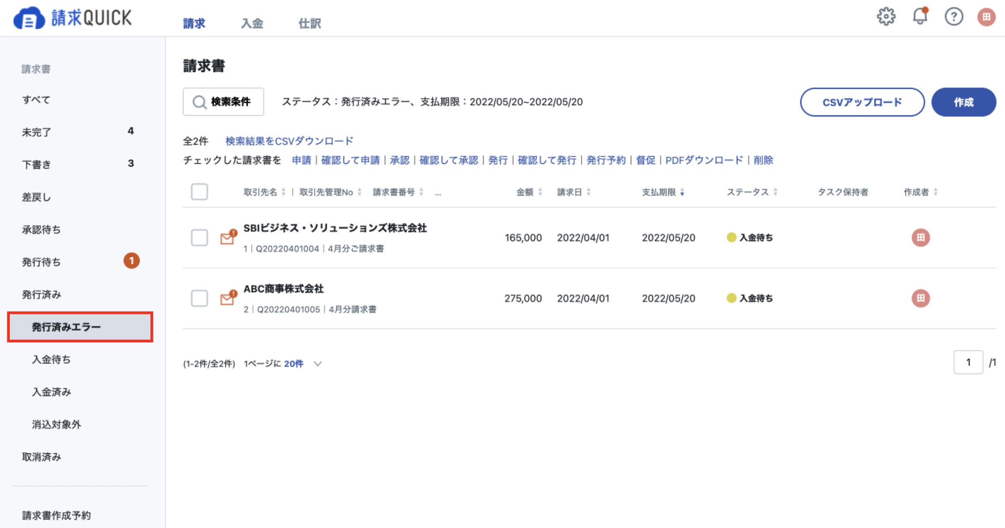
Task: Click the 発行 bulk action link
Action: click(498, 160)
